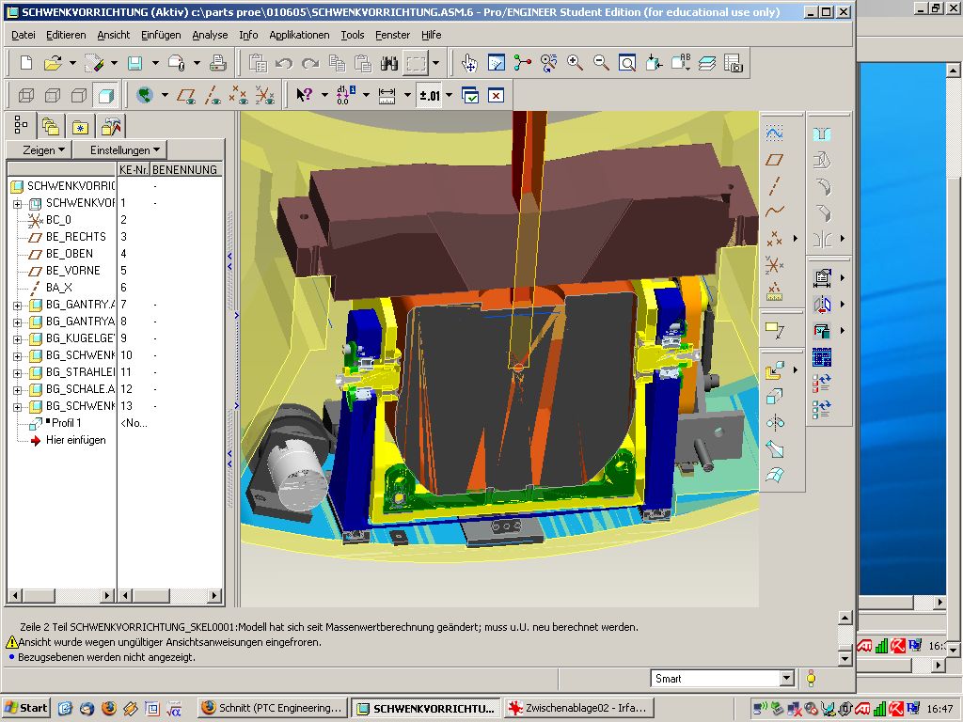Open the Analyse menu
This screenshot has width=963, height=722.
click(210, 35)
